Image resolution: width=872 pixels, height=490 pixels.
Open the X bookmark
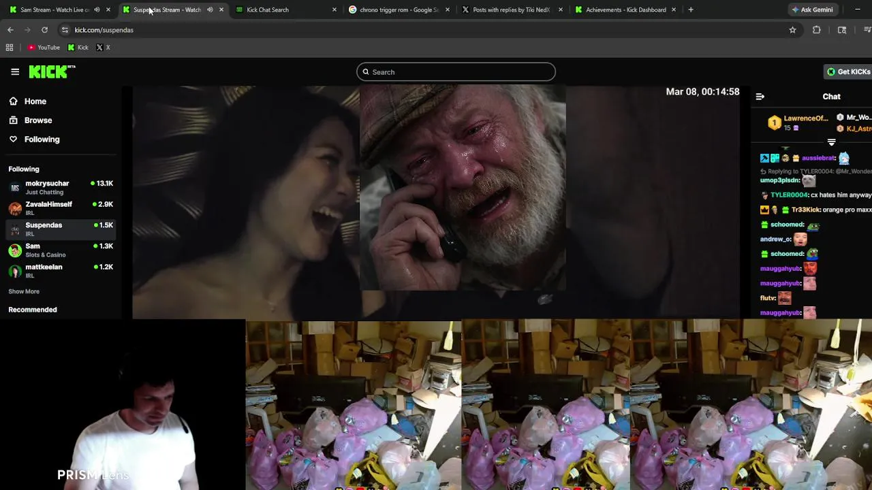tap(103, 48)
